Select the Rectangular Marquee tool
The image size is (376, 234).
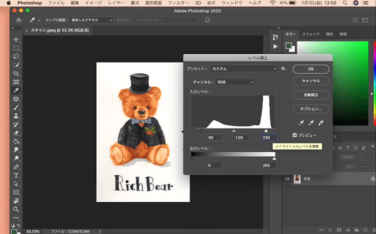16,48
